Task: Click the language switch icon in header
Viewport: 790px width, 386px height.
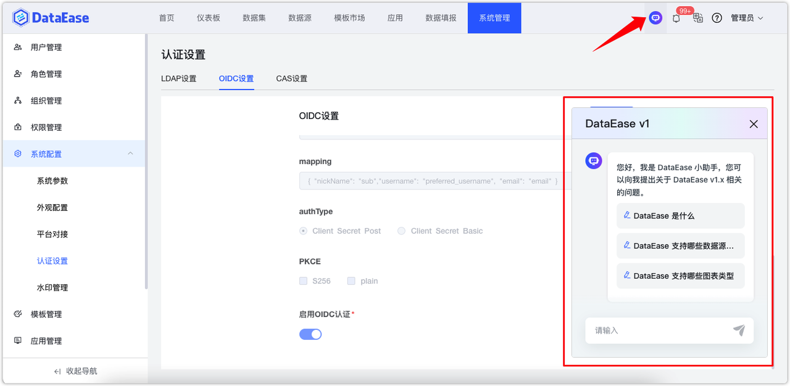Action: tap(698, 18)
